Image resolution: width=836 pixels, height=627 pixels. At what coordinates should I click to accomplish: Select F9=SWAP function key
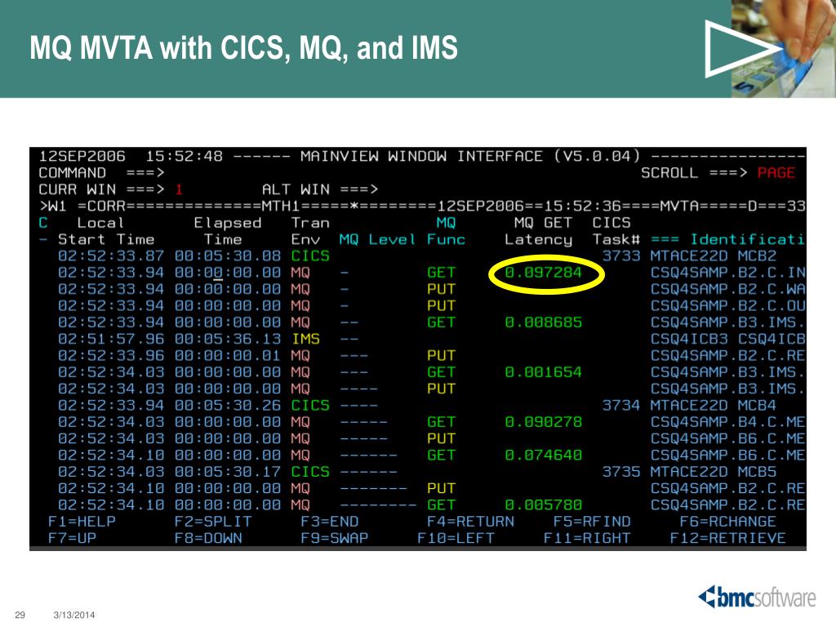coord(334,538)
